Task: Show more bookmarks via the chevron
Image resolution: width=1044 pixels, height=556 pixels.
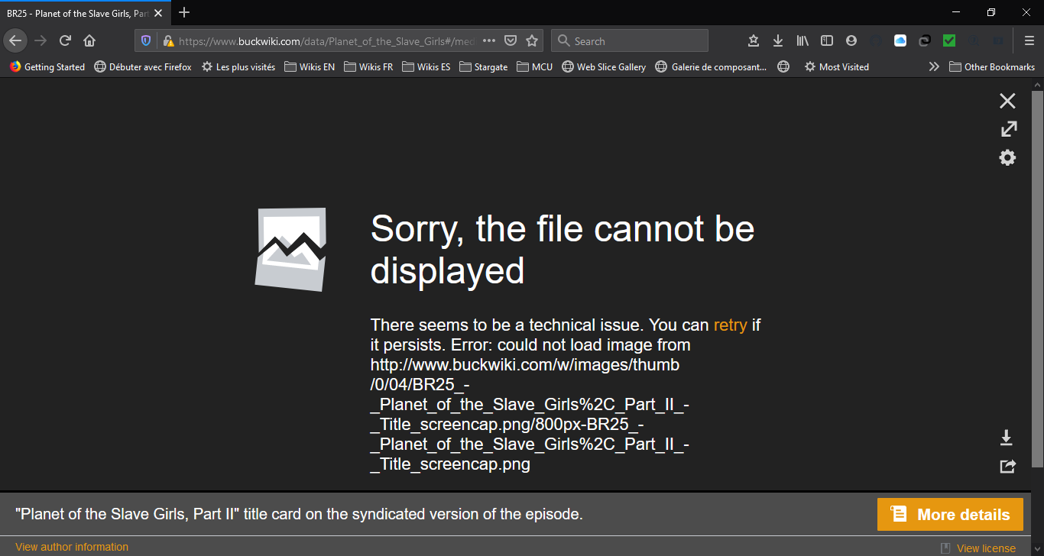Action: [x=933, y=67]
